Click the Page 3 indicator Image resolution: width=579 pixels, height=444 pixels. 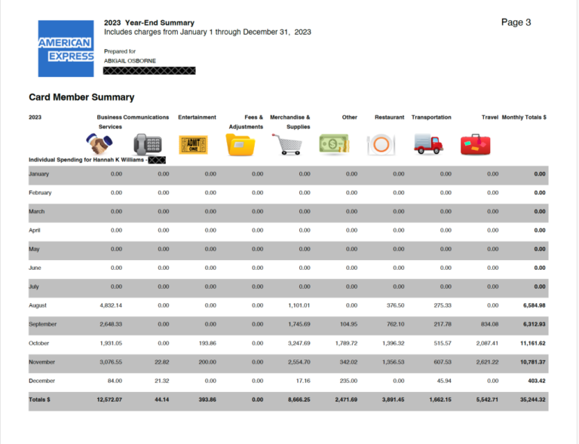tap(516, 23)
